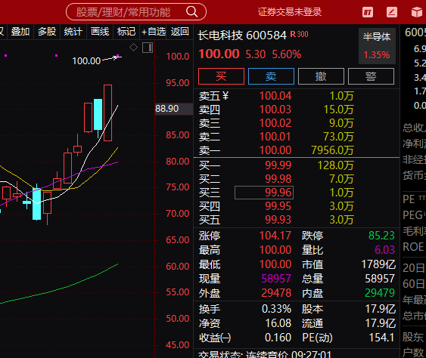This screenshot has width=426, height=358.
Task: Select 卖三 price 100.02
Action: tap(275, 123)
